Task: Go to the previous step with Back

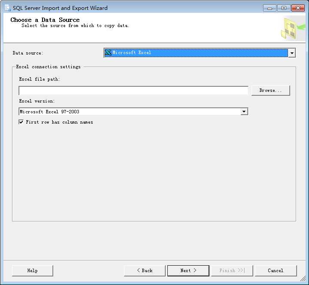Action: 145,270
